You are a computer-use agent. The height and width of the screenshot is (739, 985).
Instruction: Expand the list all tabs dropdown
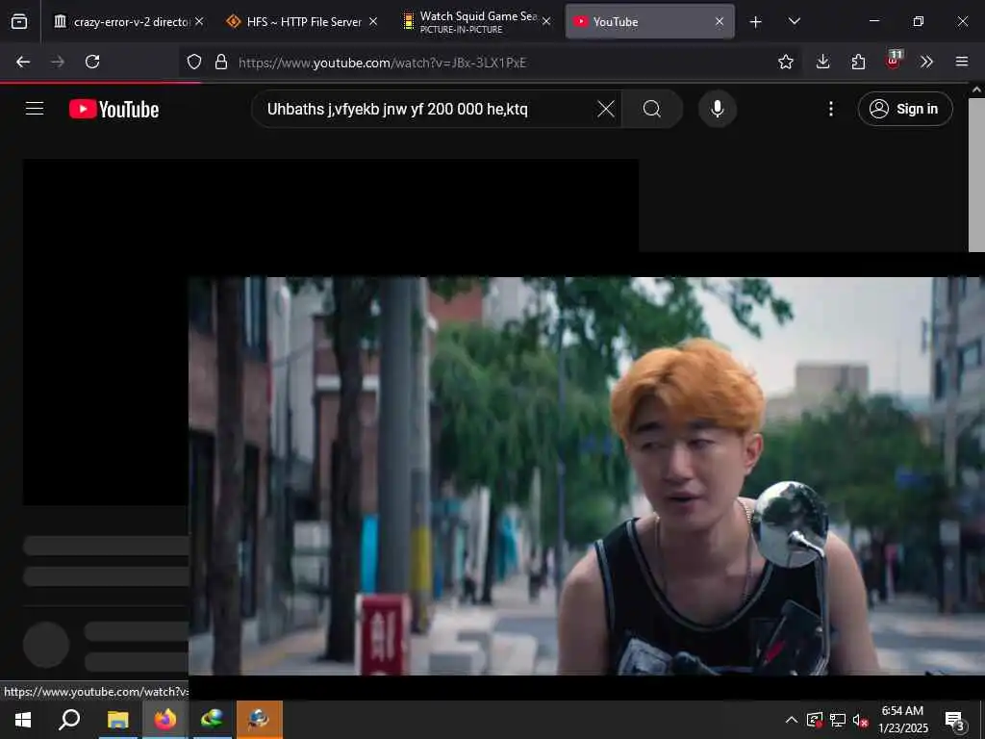(x=794, y=21)
